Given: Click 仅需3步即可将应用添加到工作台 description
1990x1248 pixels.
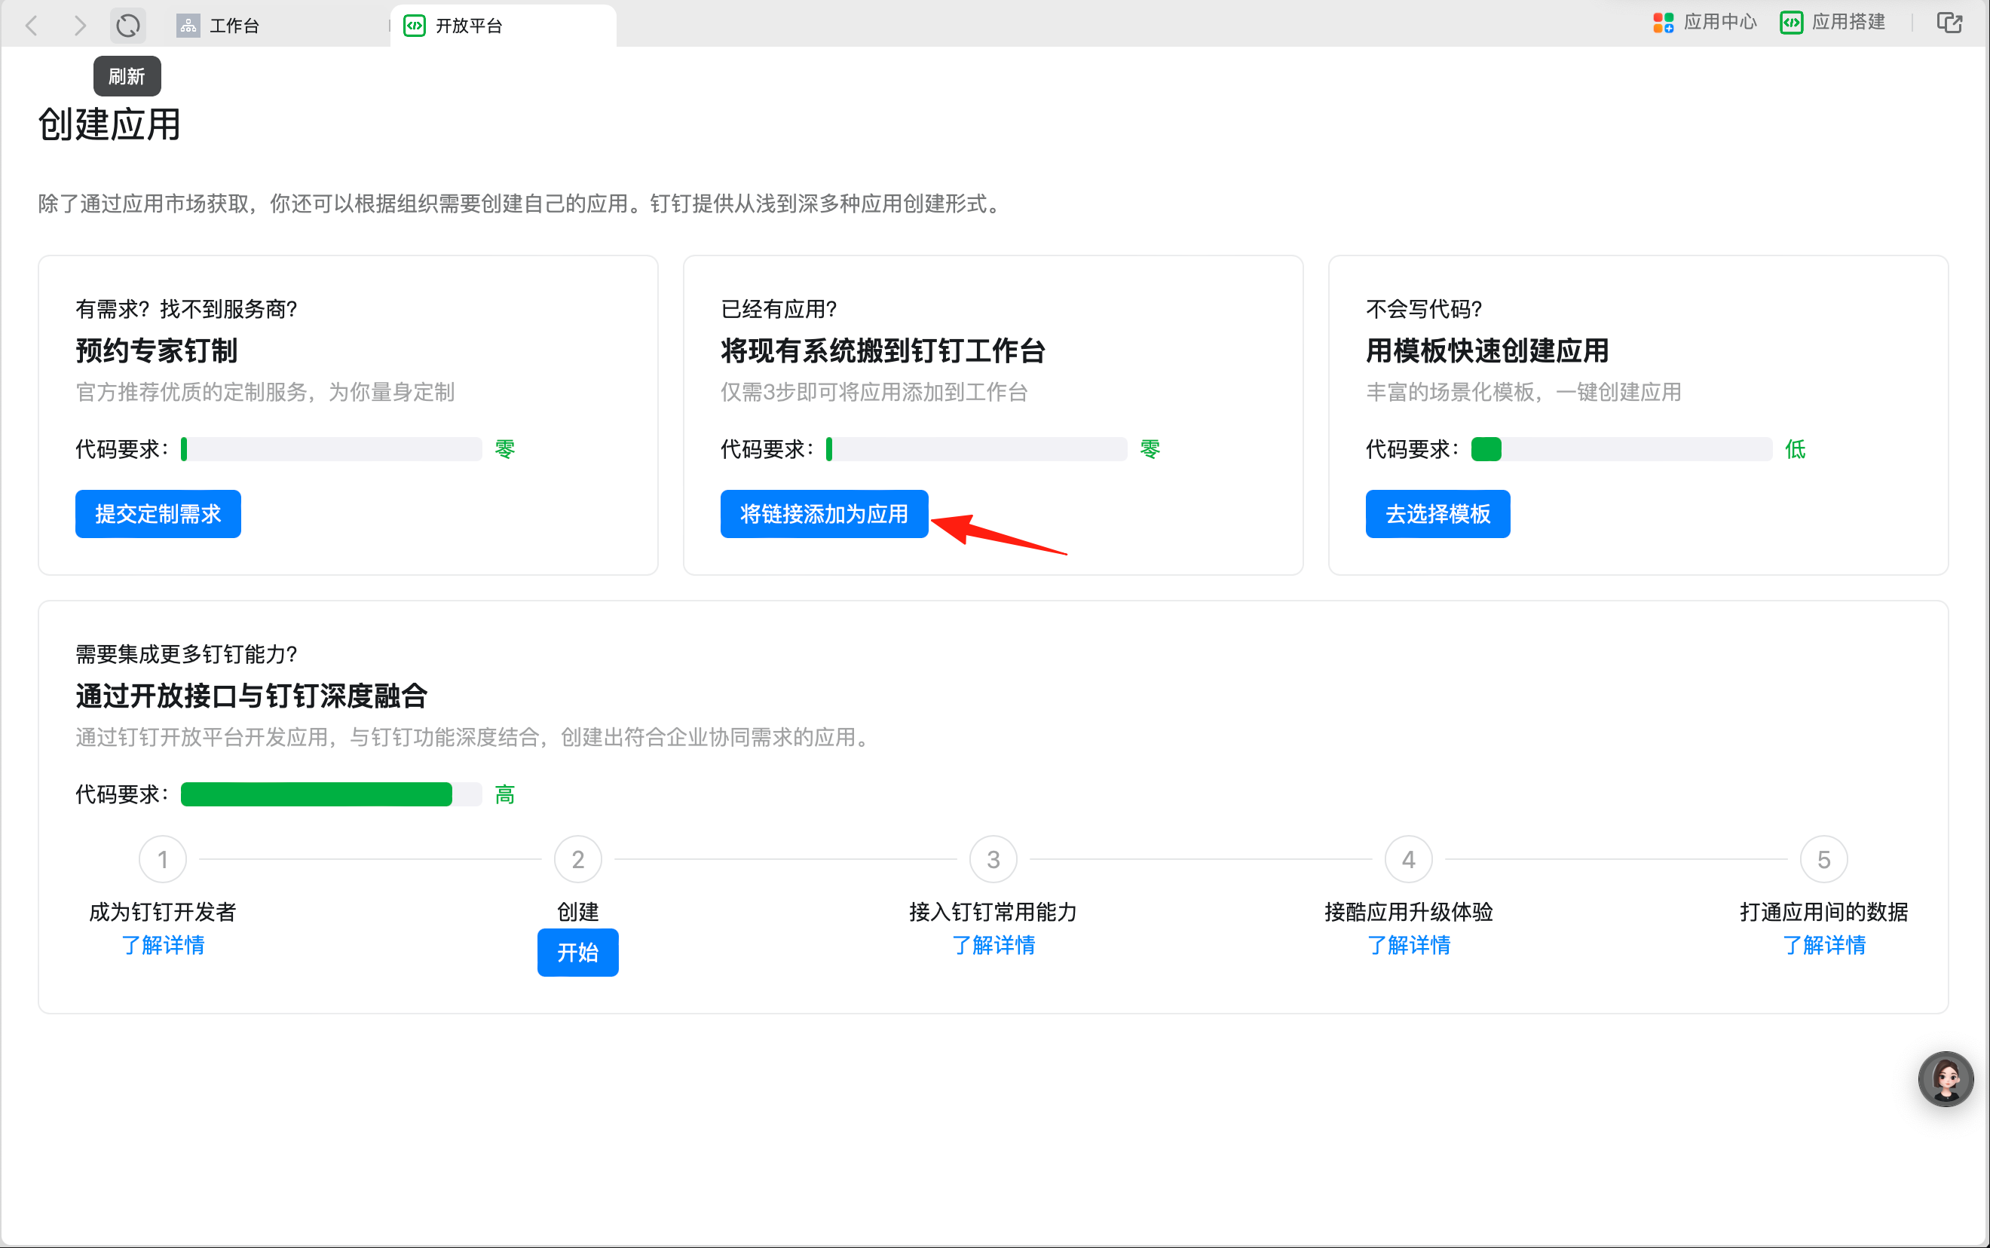Looking at the screenshot, I should (874, 392).
